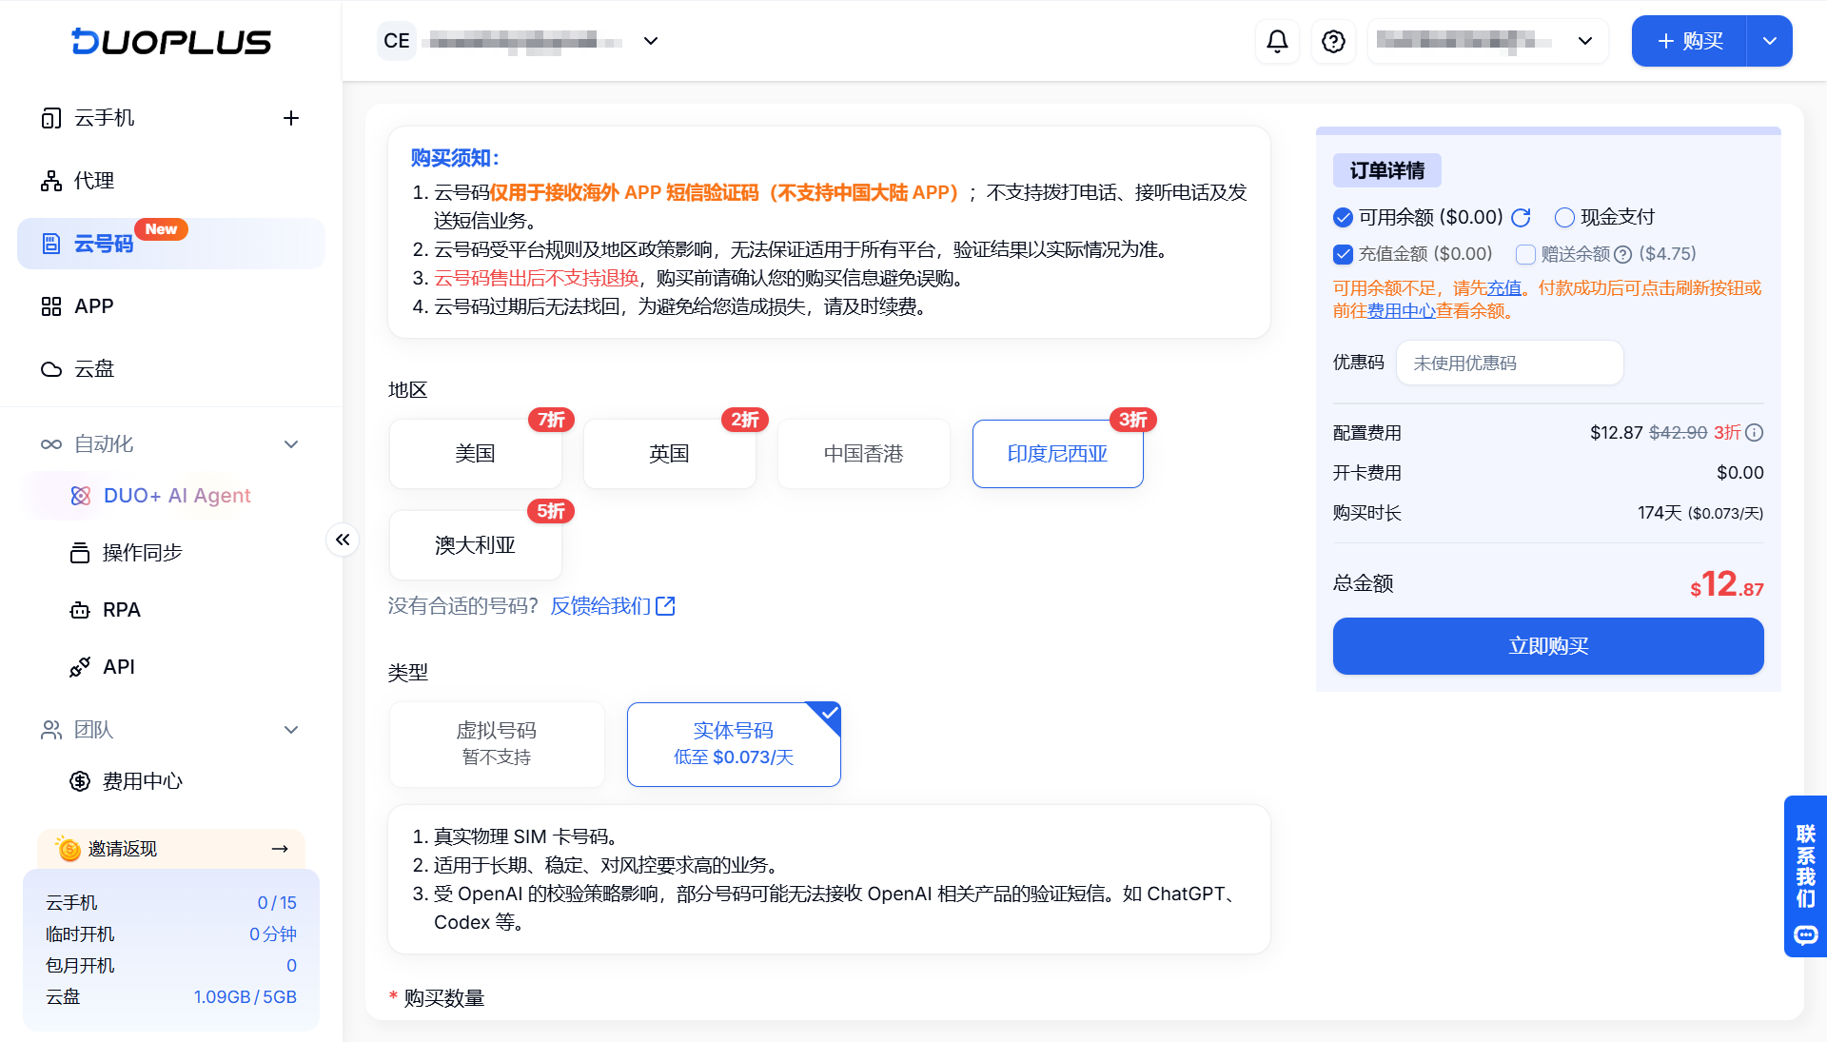Collapse the 自动化 section chevron
1827x1042 pixels.
(x=291, y=444)
